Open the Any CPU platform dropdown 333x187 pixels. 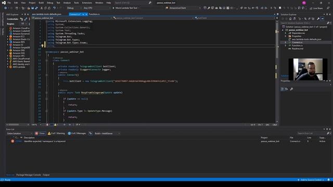(x=97, y=8)
